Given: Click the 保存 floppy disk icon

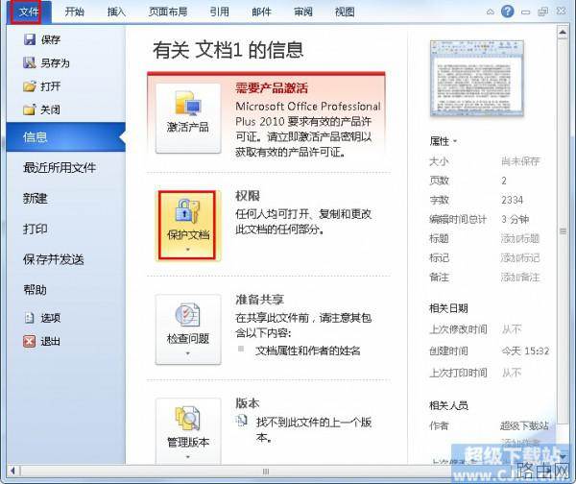Looking at the screenshot, I should click(30, 39).
